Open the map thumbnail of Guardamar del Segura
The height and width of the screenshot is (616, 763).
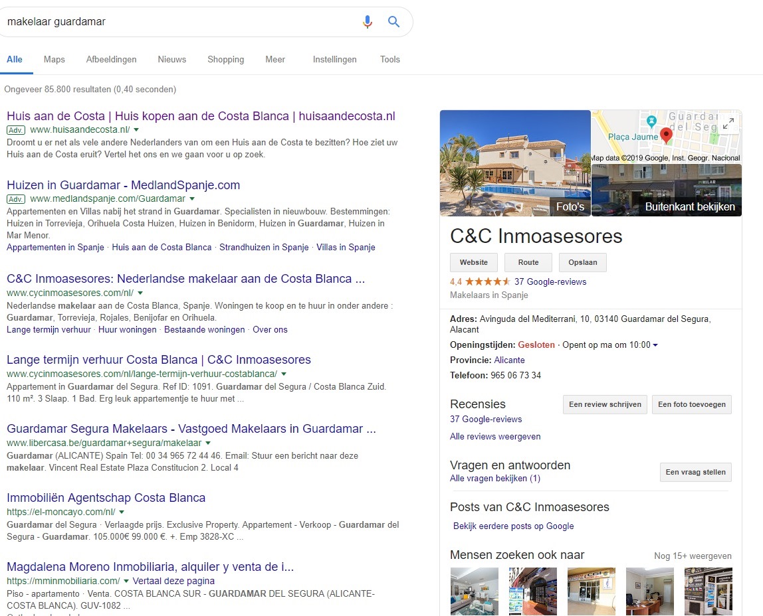(667, 137)
